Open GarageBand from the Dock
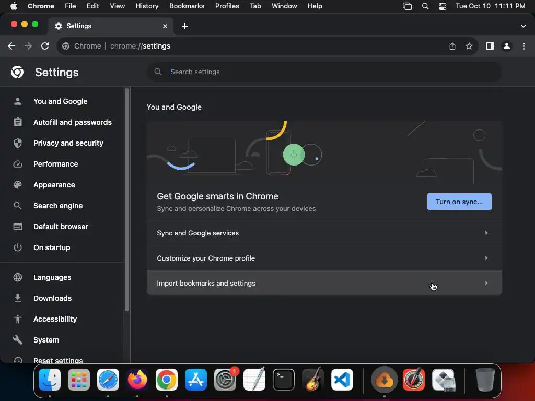This screenshot has height=401, width=535. (313, 380)
